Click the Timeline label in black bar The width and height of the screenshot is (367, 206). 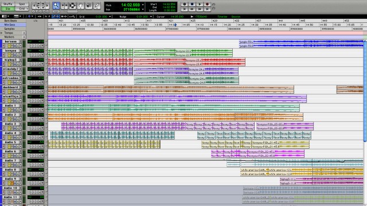click(222, 17)
